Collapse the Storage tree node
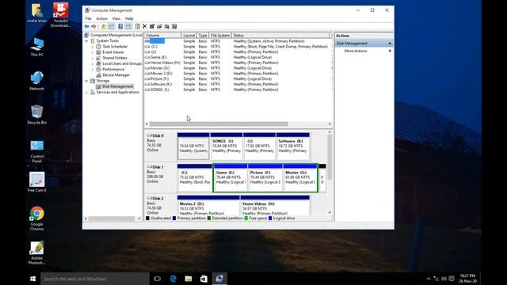The image size is (507, 285). point(86,81)
